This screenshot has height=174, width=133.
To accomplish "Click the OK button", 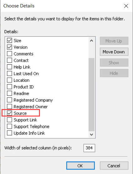I will pos(81,166).
